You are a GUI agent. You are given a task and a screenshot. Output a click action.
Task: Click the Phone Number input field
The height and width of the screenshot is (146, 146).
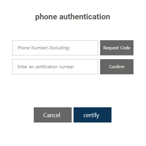point(55,48)
